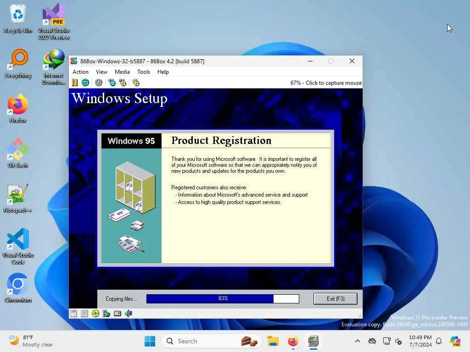Click the sound speaker status icon
The width and height of the screenshot is (470, 352).
[x=129, y=313]
